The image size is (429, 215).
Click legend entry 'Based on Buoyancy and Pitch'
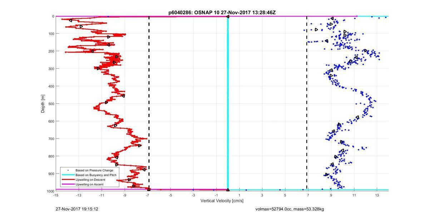tap(96, 175)
